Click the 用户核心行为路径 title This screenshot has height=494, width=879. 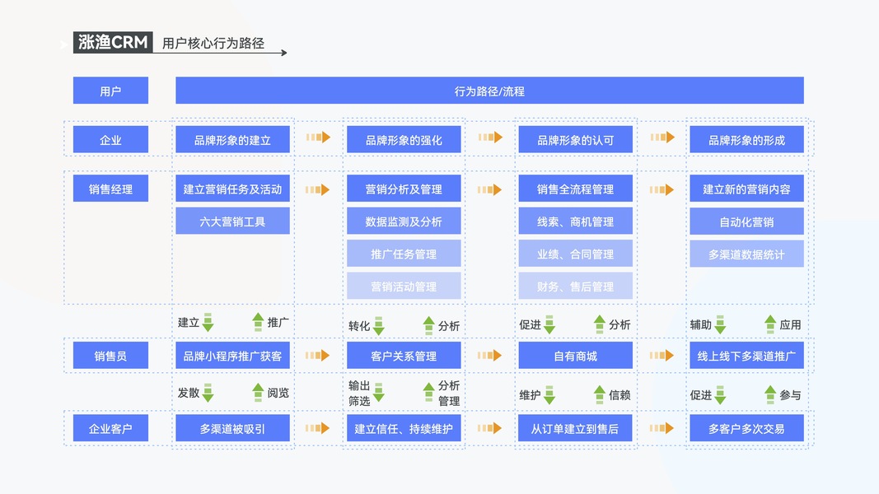[x=213, y=43]
